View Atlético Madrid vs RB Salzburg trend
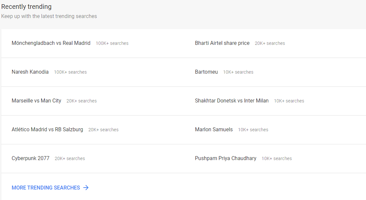 pos(47,130)
